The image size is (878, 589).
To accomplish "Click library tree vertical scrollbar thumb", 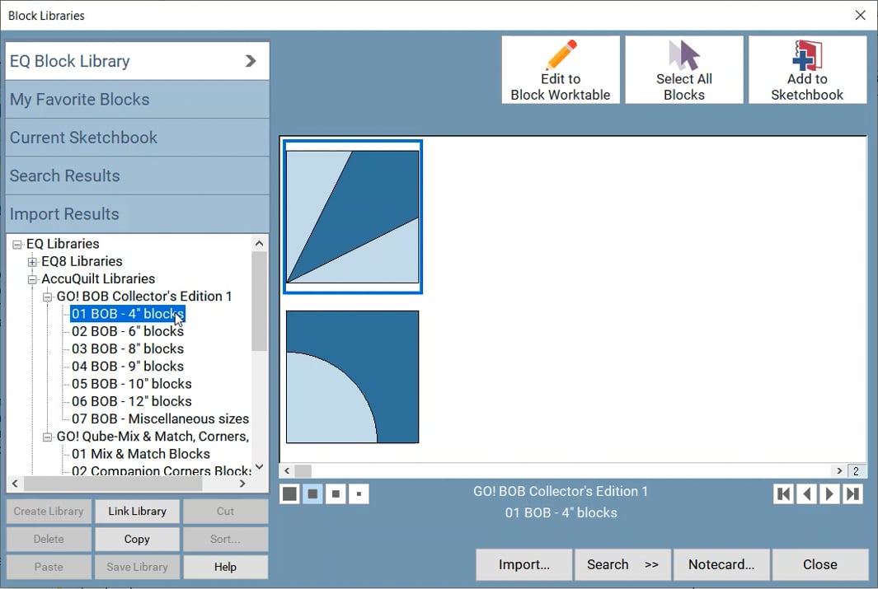I will (259, 302).
